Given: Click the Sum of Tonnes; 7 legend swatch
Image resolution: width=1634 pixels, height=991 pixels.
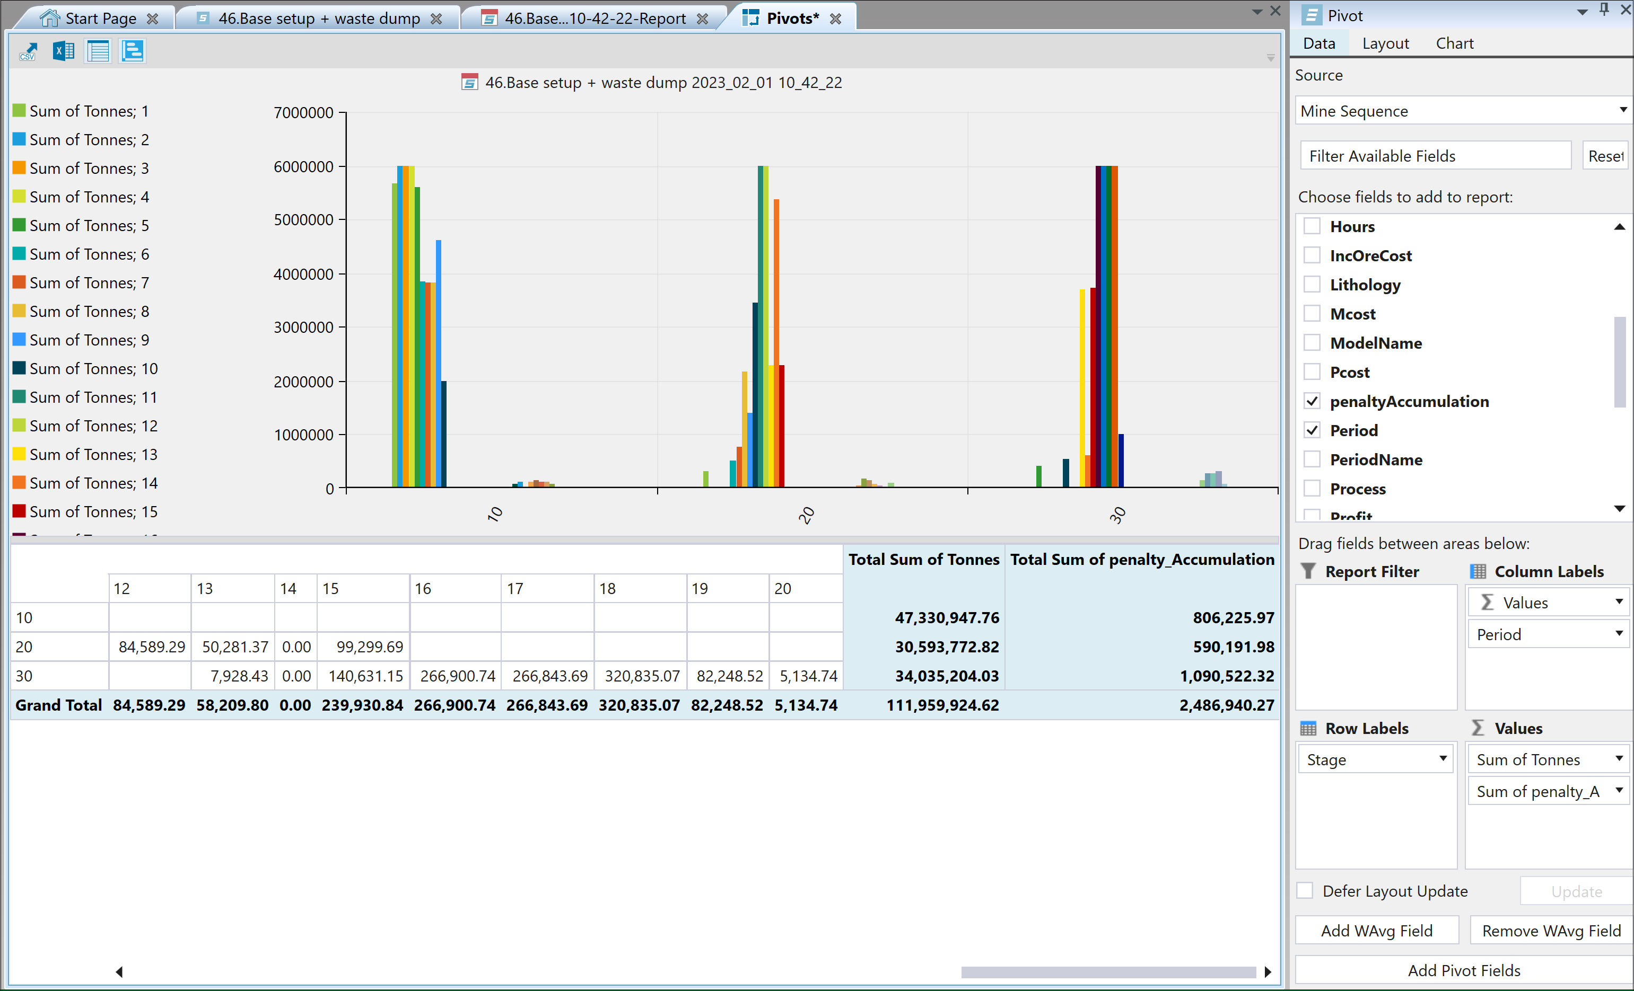Looking at the screenshot, I should click(x=19, y=282).
